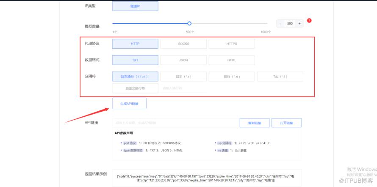377x187 pixels.
Task: Pick 回车 (\r) separator
Action: click(x=183, y=77)
